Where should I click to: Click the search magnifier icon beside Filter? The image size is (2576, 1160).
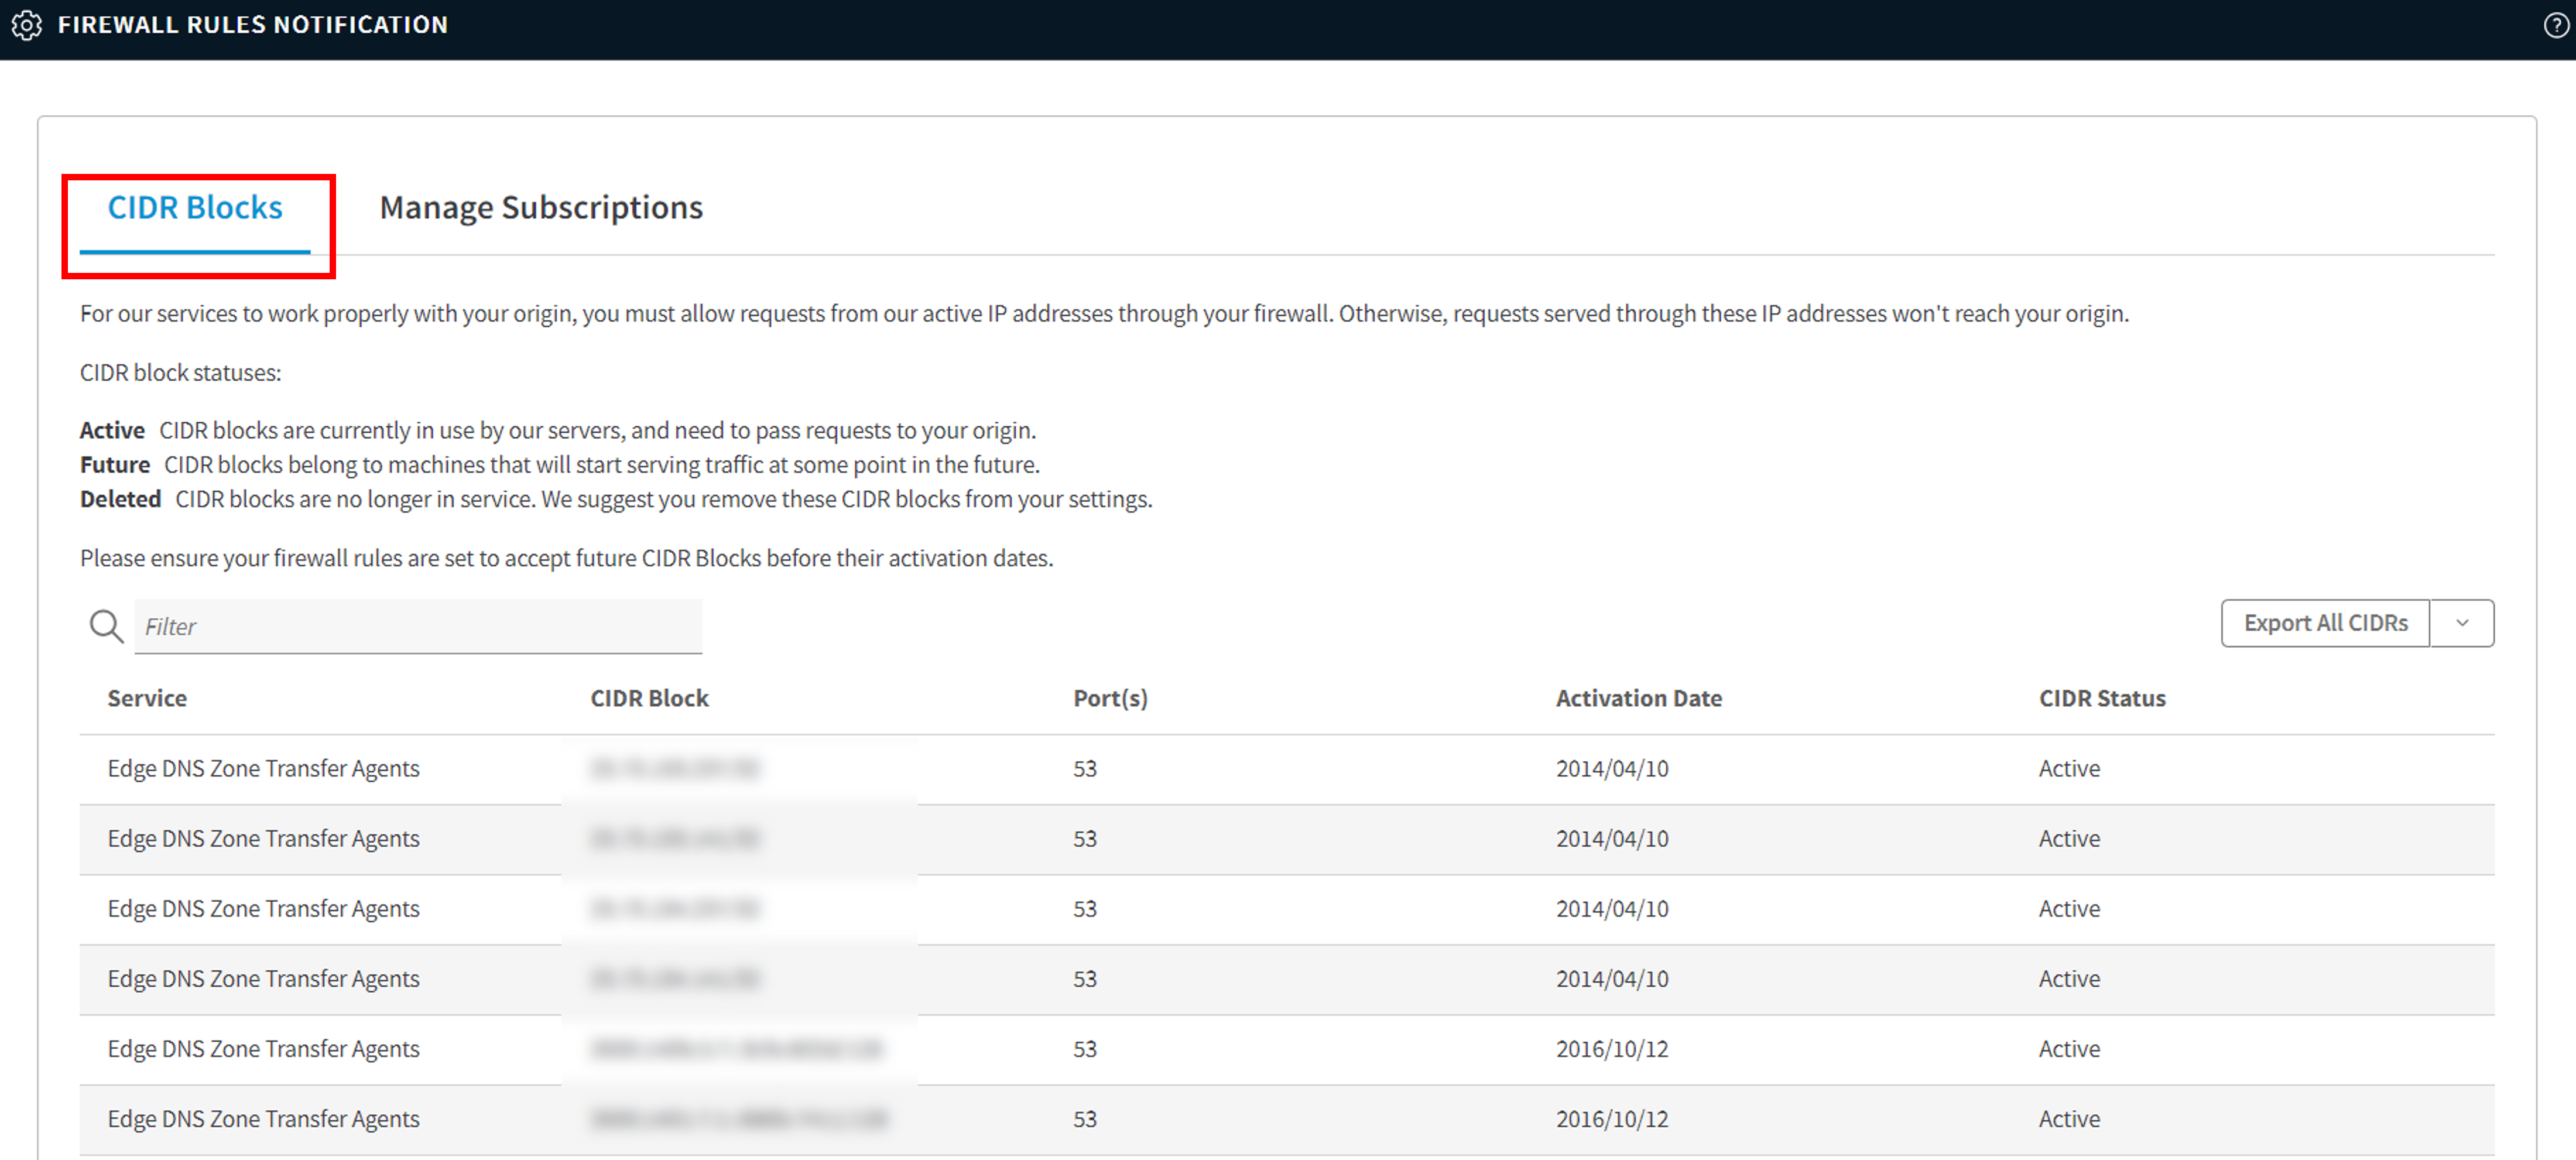coord(106,626)
